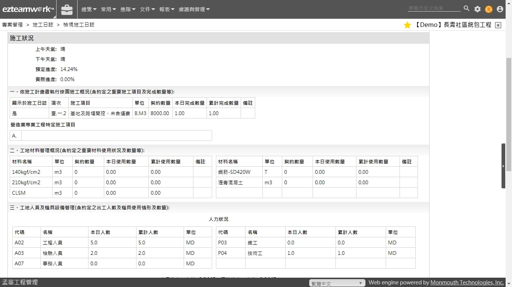Expand the right side panel handle
Screen dimensions: 512x287
503,166
